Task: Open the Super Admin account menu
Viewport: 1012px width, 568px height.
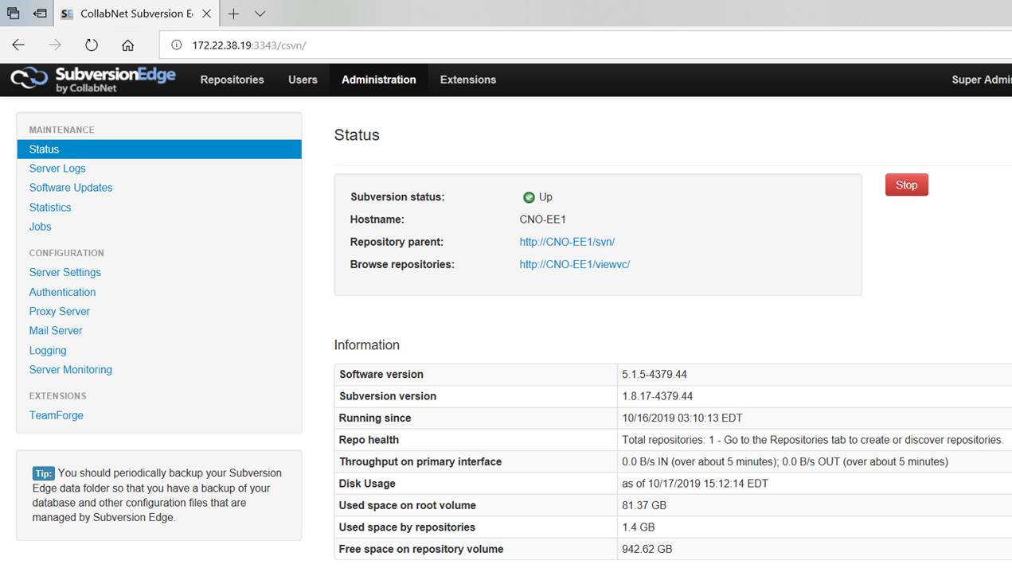Action: [x=982, y=80]
